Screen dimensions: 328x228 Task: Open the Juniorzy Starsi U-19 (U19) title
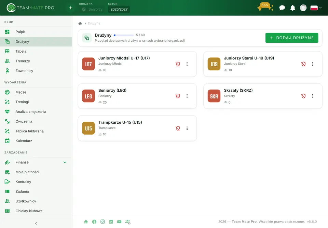[x=249, y=58]
